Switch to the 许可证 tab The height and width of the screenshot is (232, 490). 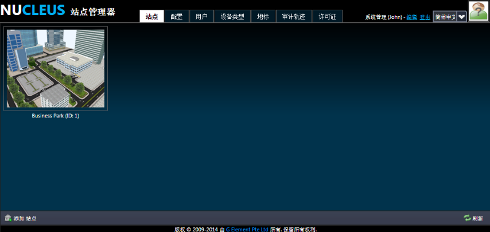click(328, 17)
